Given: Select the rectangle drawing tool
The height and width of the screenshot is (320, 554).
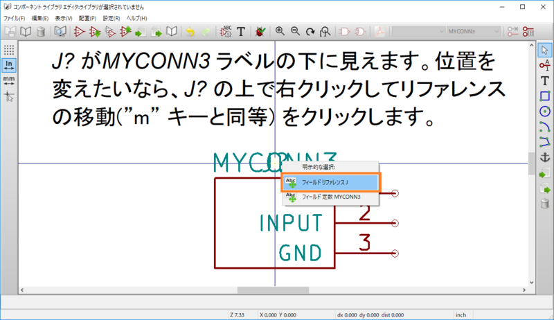Looking at the screenshot, I should [x=544, y=96].
